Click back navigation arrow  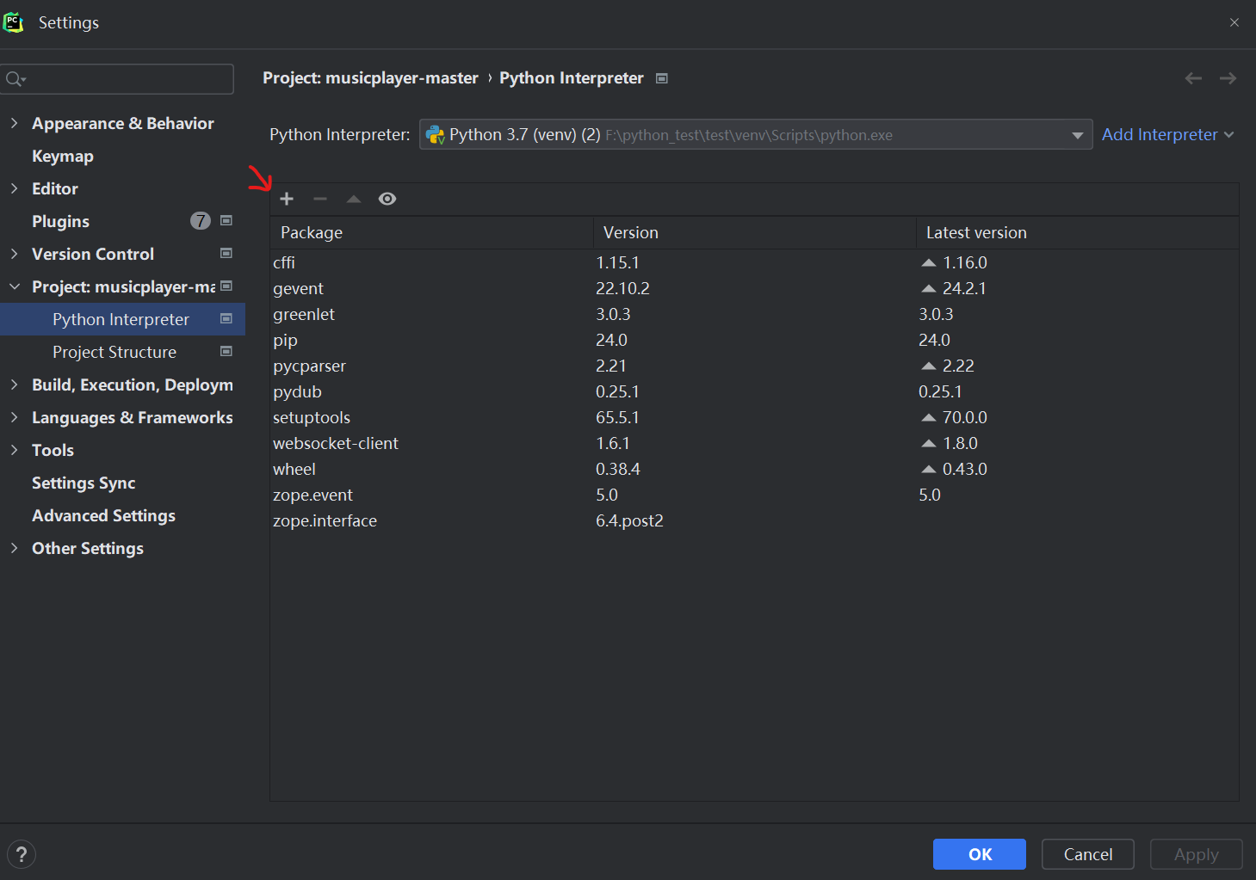click(1193, 78)
